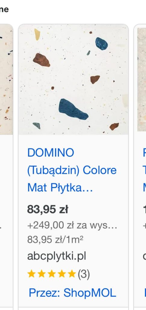Open the partially visible right product image
This screenshot has height=310, width=146.
click(141, 80)
